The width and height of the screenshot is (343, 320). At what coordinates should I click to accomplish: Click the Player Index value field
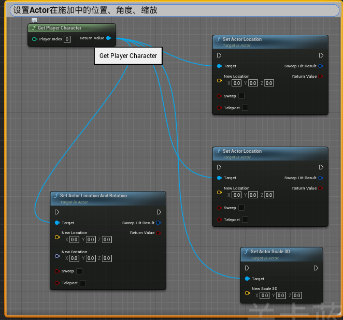67,39
